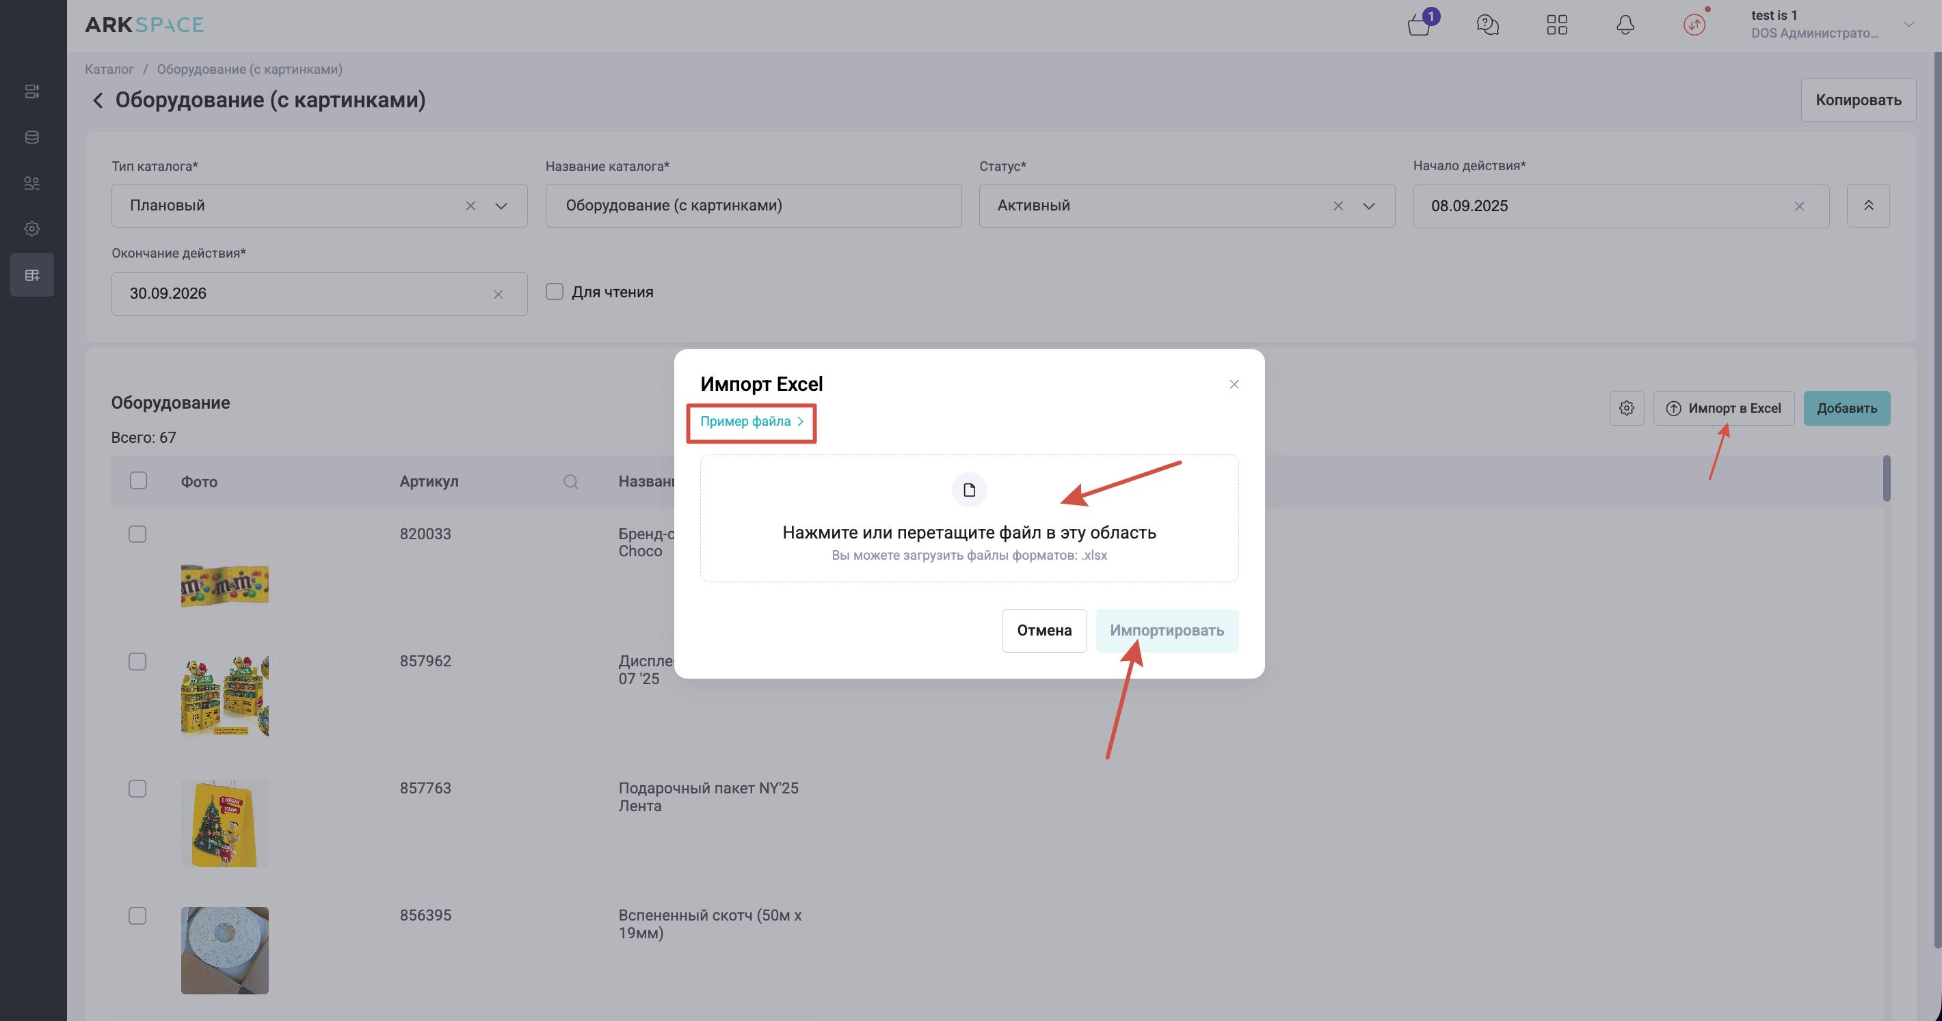Go to "Каталог" breadcrumb

109,69
